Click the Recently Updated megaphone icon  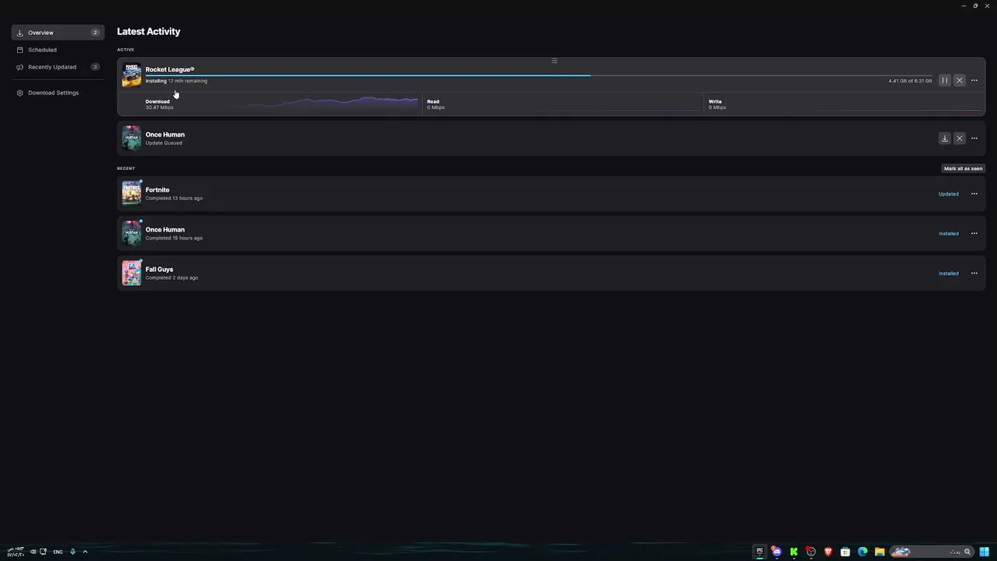pyautogui.click(x=20, y=67)
